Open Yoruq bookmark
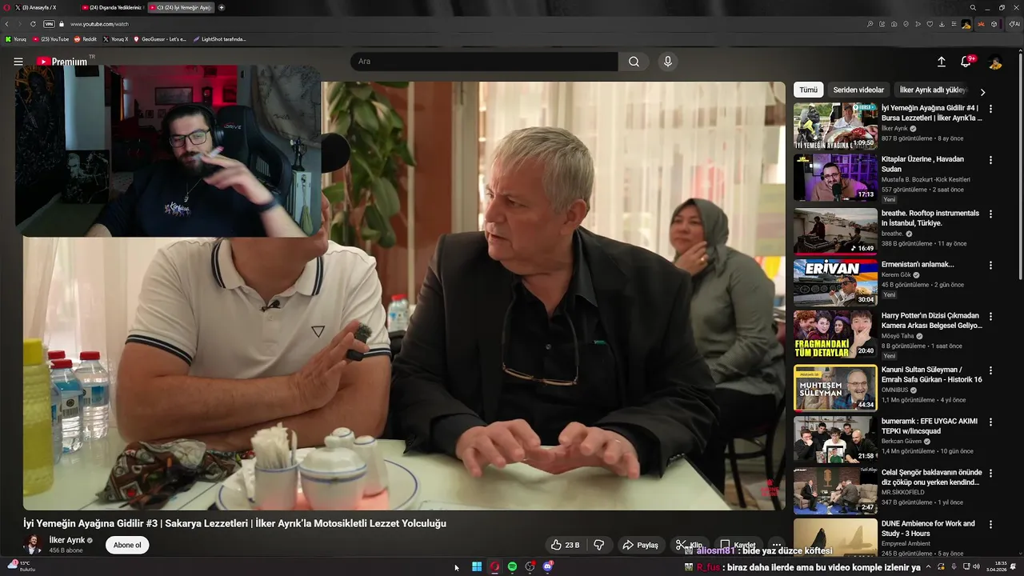The width and height of the screenshot is (1024, 576). click(x=16, y=38)
